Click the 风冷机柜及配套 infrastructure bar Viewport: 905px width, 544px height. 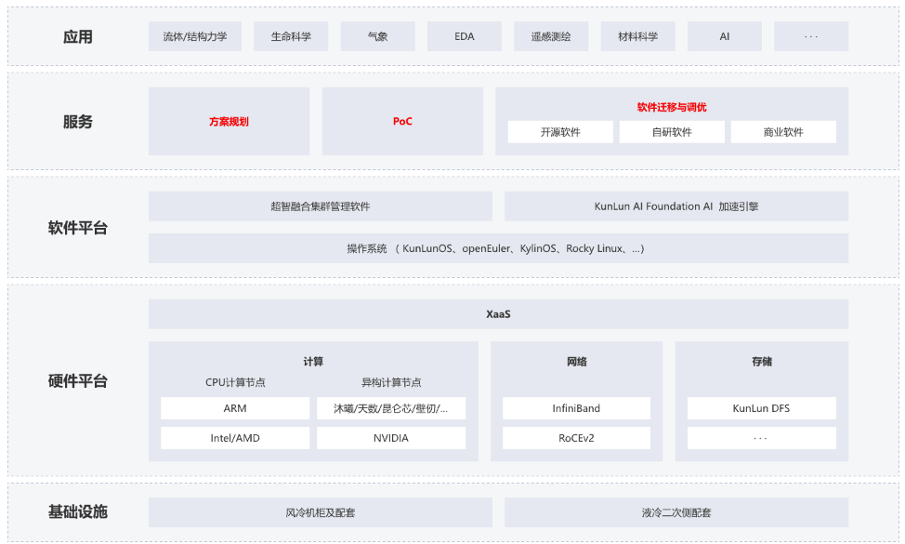(x=321, y=512)
